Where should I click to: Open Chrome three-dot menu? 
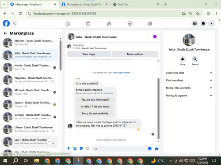click(x=216, y=14)
